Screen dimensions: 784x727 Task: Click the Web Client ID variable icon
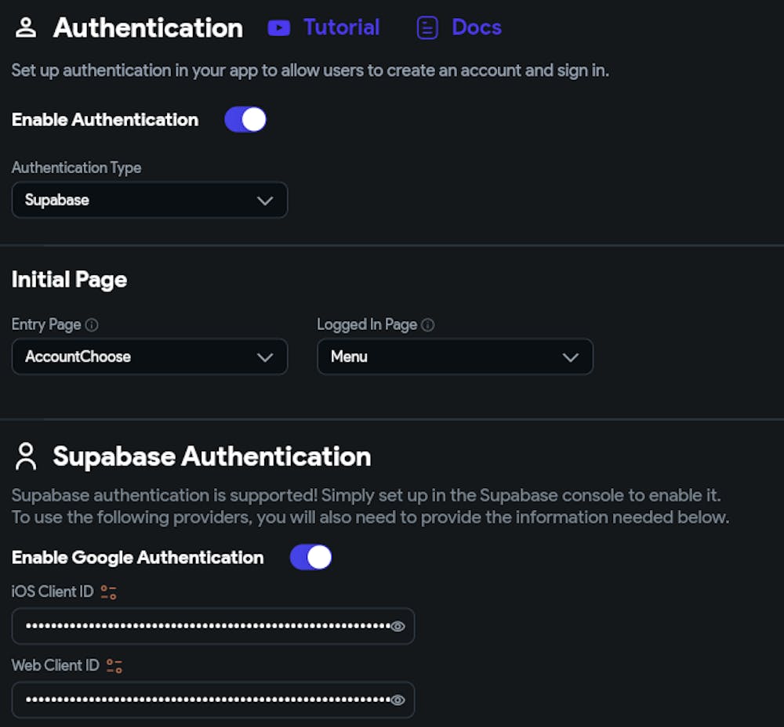pyautogui.click(x=114, y=666)
